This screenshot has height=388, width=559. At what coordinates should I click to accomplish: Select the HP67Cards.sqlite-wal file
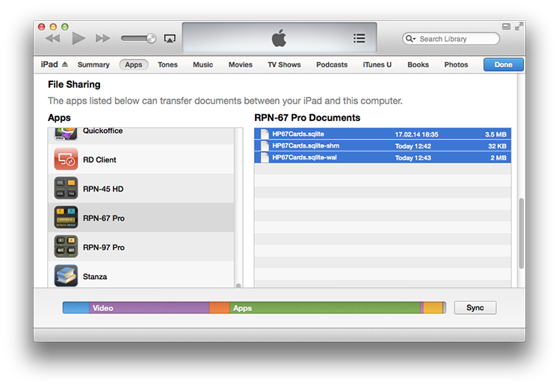click(383, 157)
